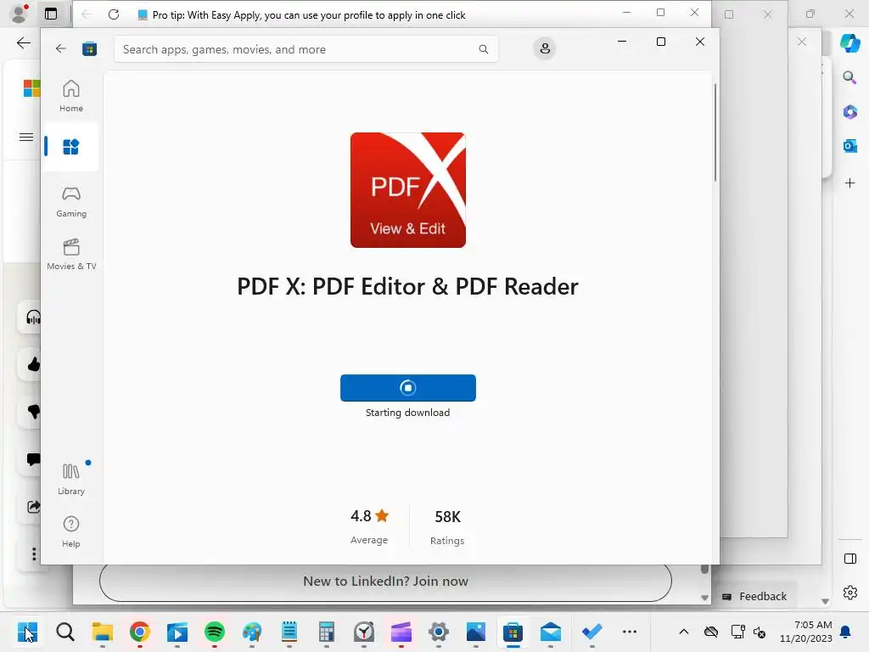Click the Store back arrow

(61, 48)
